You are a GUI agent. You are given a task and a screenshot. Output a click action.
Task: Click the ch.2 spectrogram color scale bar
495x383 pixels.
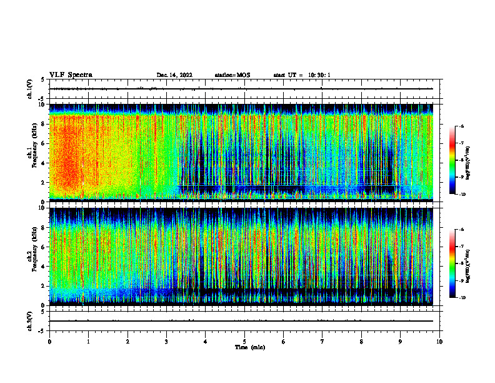point(452,263)
